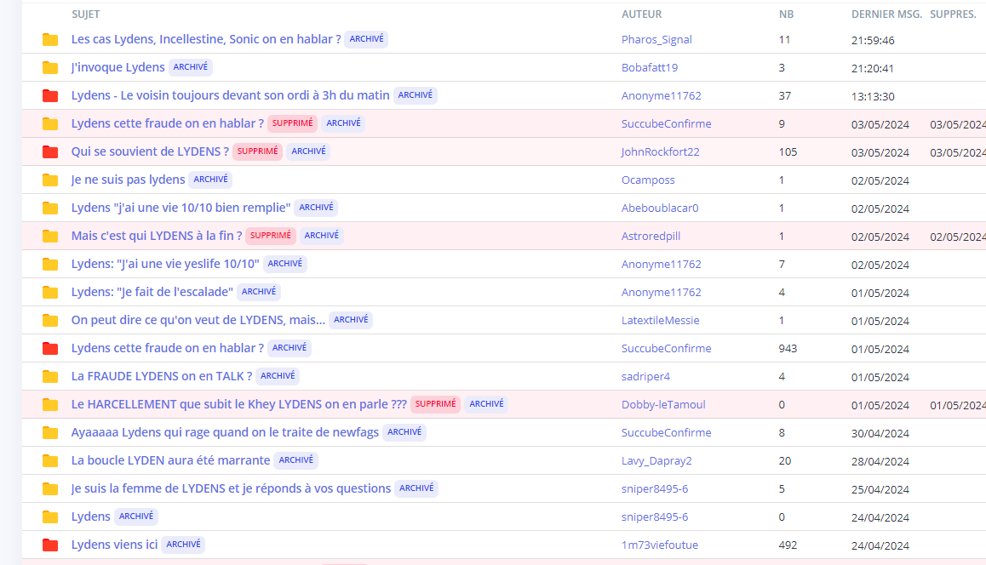Click message count '492'
This screenshot has width=986, height=565.
[x=788, y=545]
